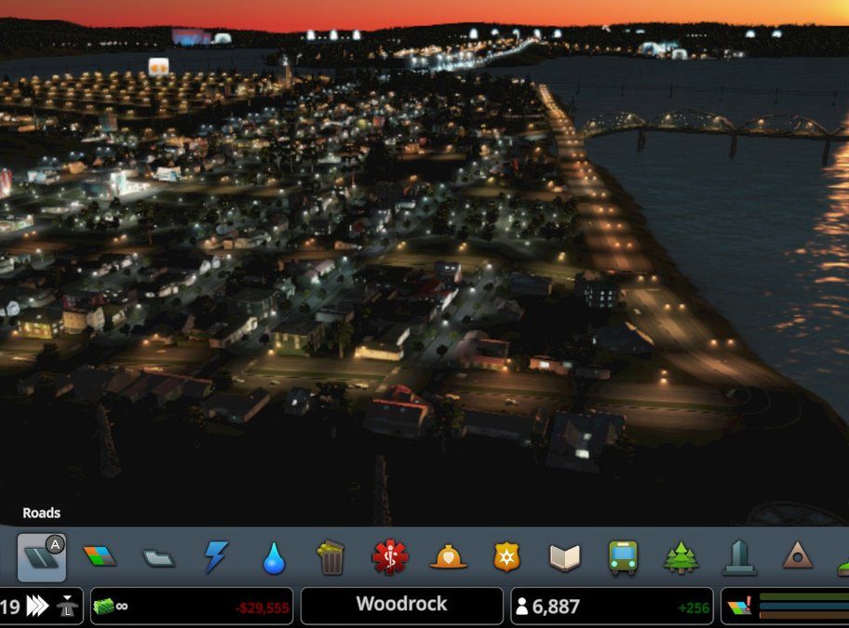Image resolution: width=849 pixels, height=628 pixels.
Task: Open the Public Transport bus icon
Action: (623, 557)
